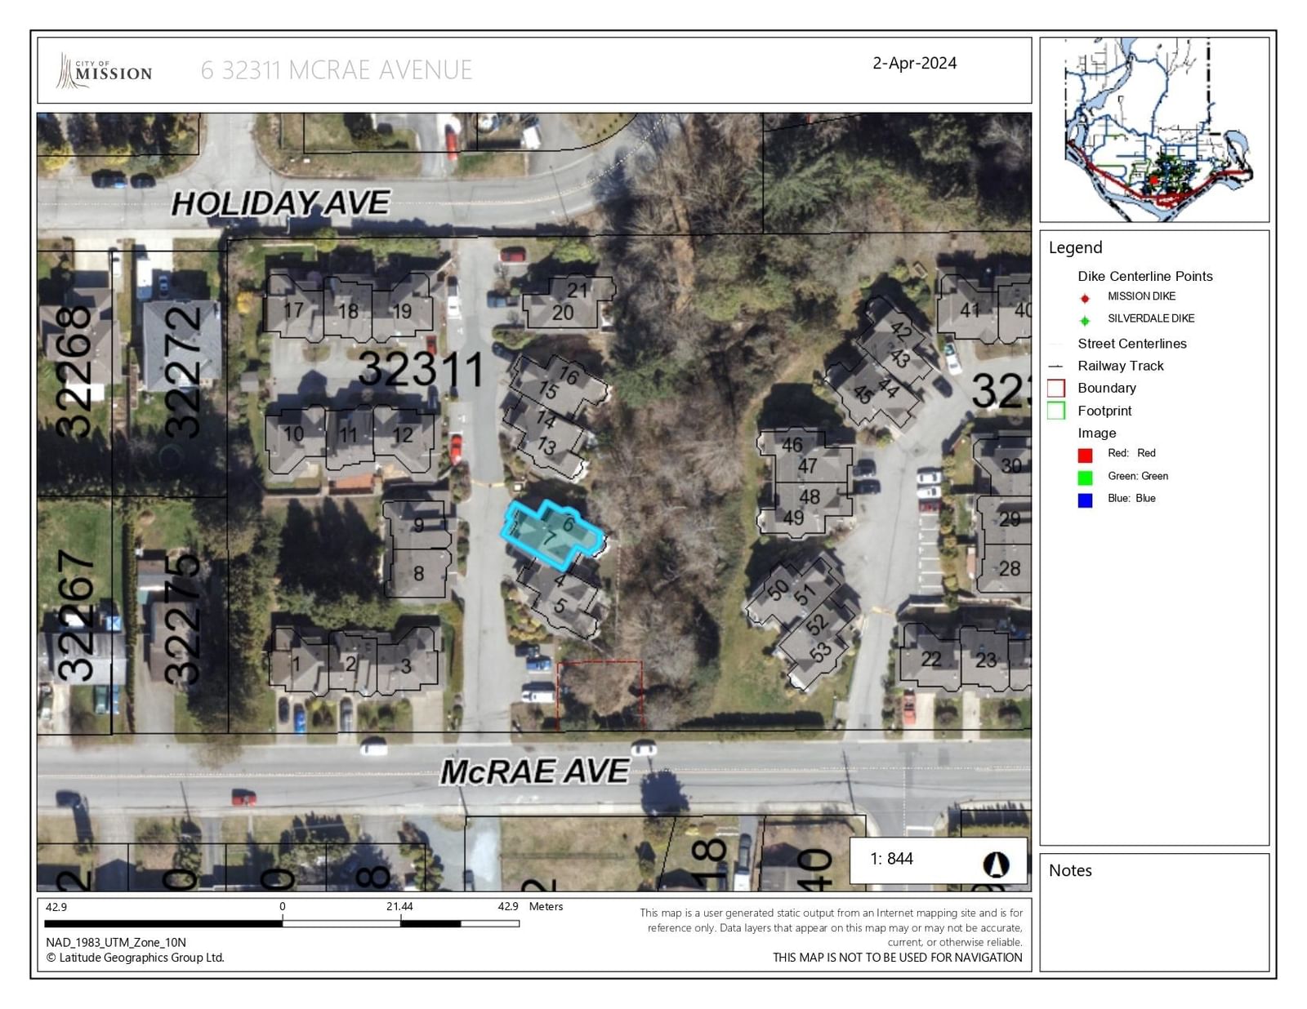Click unit 22 building label
The height and width of the screenshot is (1009, 1307).
point(931,659)
